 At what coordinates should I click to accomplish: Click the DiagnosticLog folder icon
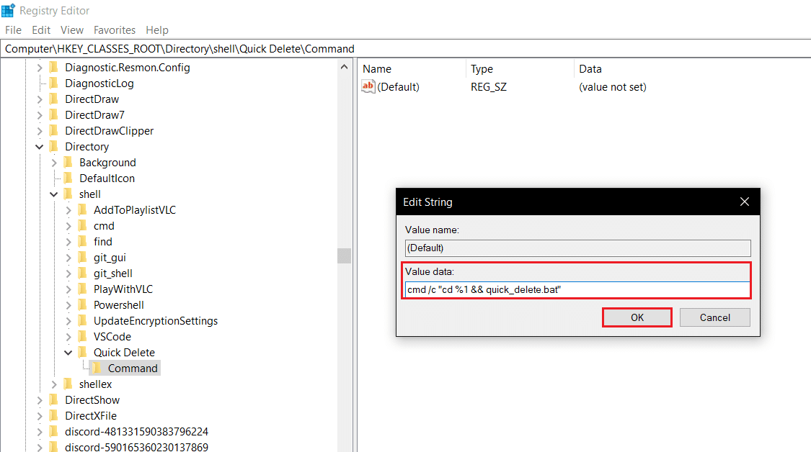point(54,83)
